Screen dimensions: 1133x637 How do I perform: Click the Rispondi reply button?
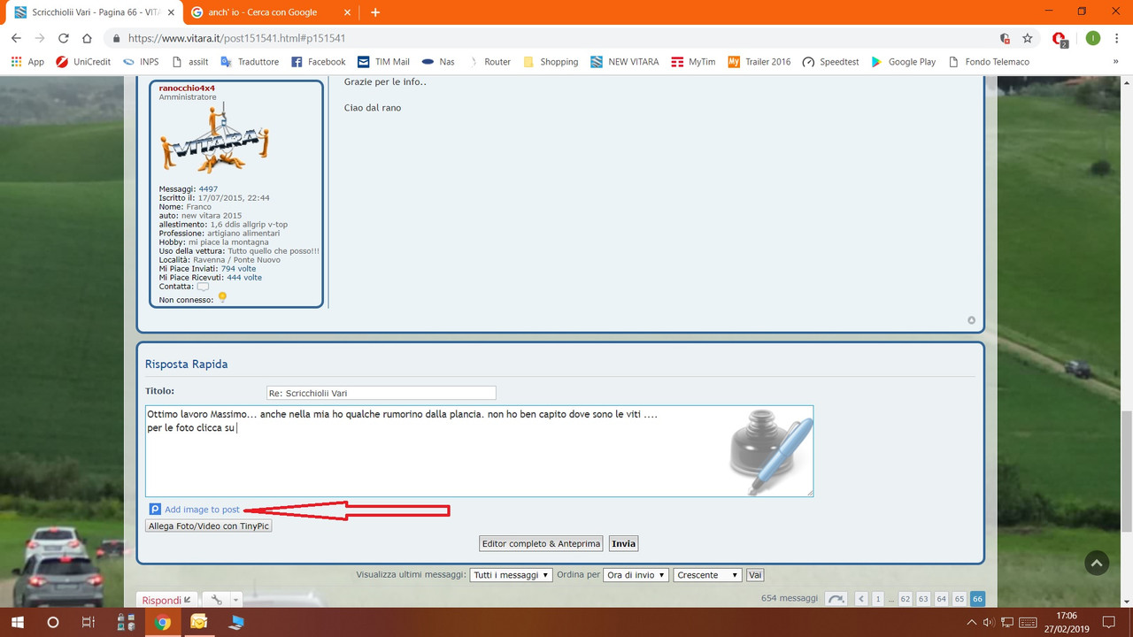(167, 600)
